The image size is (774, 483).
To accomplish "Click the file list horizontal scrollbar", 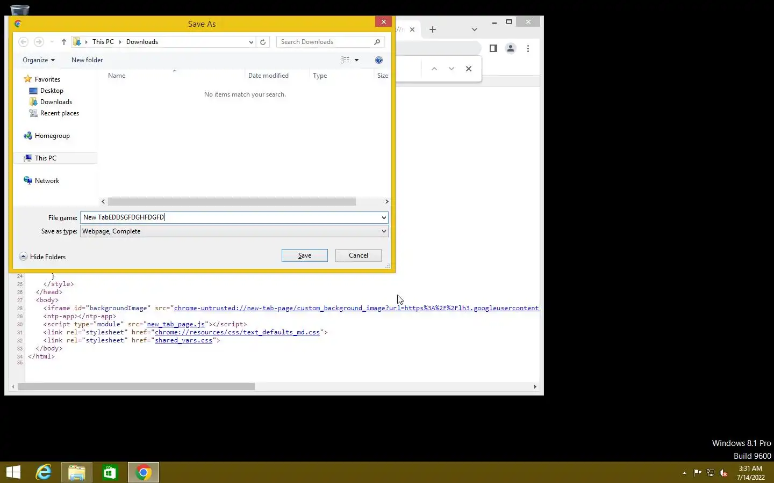I will 232,201.
